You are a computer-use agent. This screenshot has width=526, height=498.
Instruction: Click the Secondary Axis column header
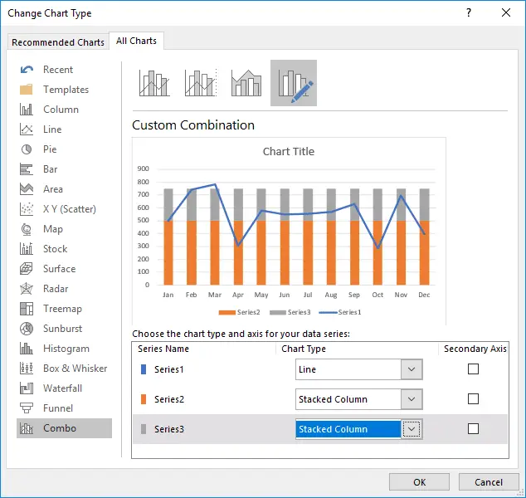(475, 349)
